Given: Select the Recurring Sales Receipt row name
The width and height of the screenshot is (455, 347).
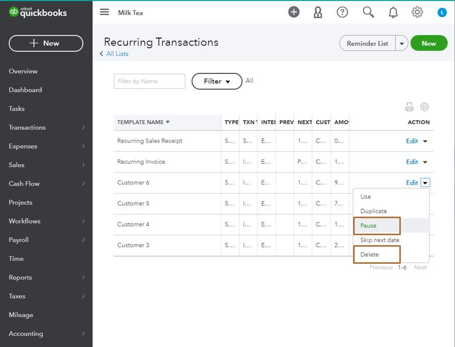Looking at the screenshot, I should [x=149, y=141].
